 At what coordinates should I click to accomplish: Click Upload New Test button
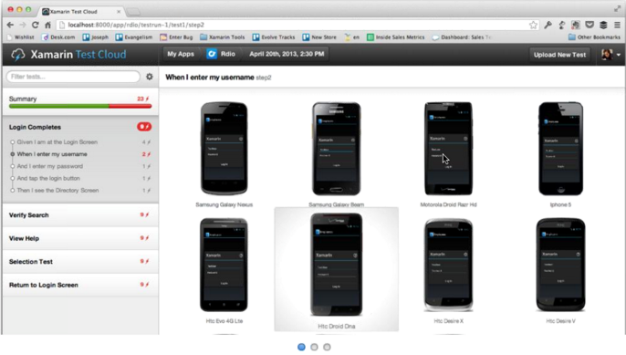coord(559,55)
